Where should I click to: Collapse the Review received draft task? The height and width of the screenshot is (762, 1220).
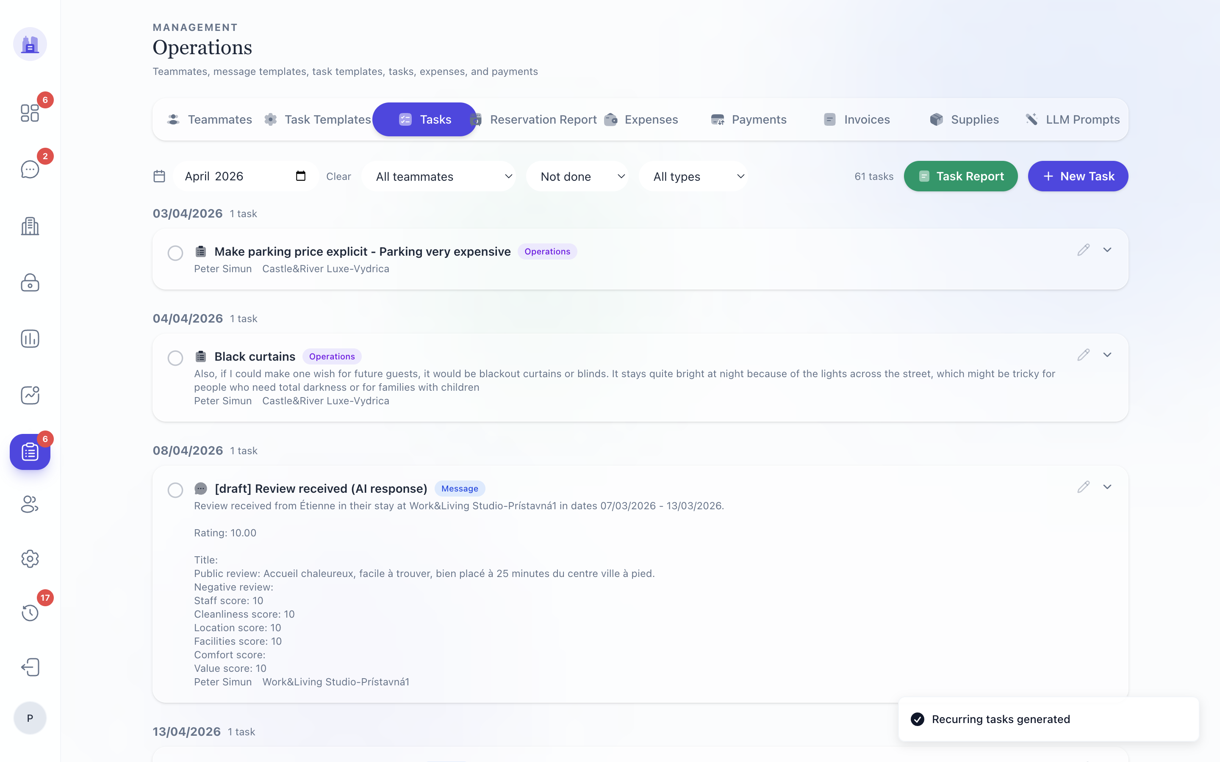pyautogui.click(x=1107, y=487)
